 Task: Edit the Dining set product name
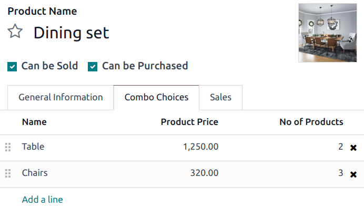[x=71, y=33]
